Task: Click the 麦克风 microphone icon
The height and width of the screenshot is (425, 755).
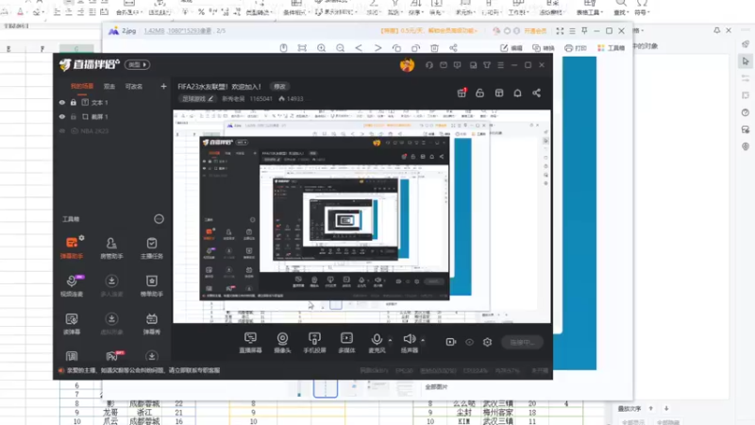Action: [x=377, y=340]
